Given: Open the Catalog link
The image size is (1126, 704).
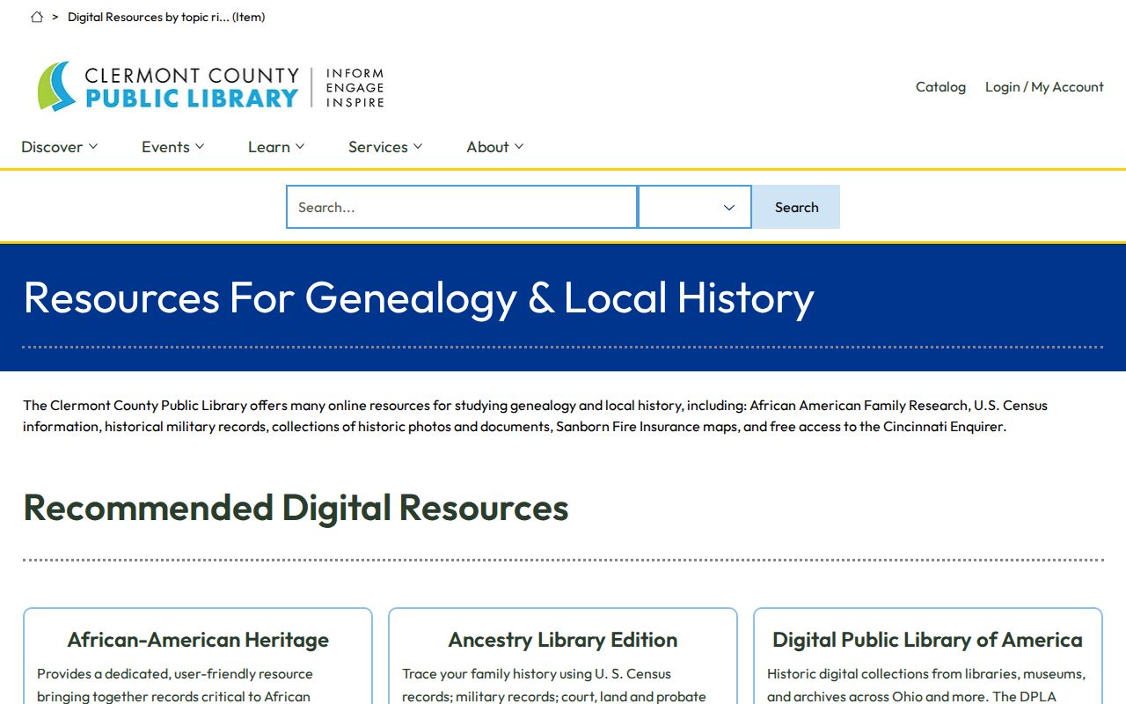Looking at the screenshot, I should [x=940, y=86].
